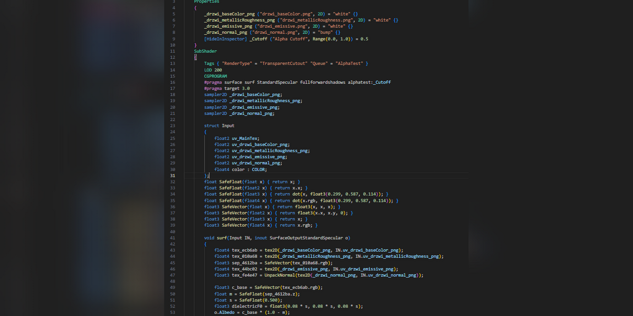This screenshot has width=633, height=316.
Task: Click 'float3 SafeVector(float2 x)' line
Action: click(278, 213)
